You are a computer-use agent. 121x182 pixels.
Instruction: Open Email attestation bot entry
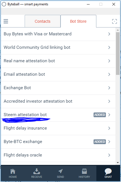tap(58, 74)
